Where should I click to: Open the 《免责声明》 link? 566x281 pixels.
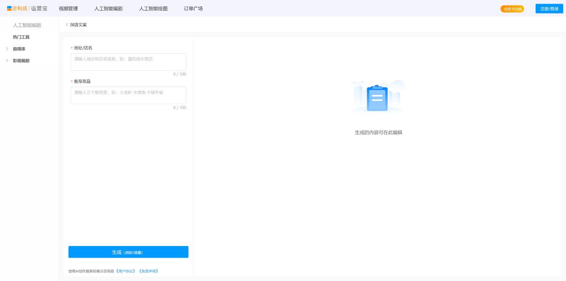click(148, 271)
